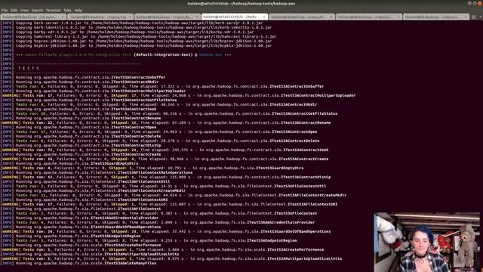The image size is (483, 272).
Task: Click the Running ITestS3AFileContextUtil line
Action: coord(85,181)
